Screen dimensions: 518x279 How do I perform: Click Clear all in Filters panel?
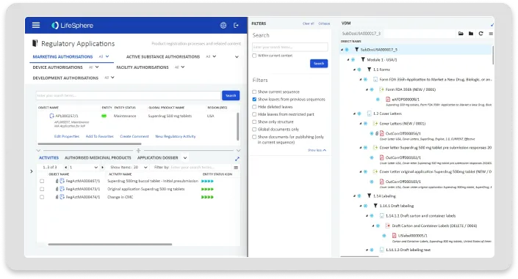pos(308,23)
